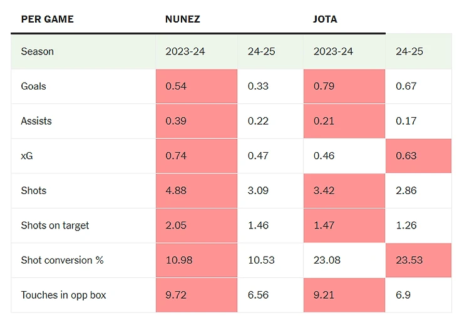Click Jota's 2023-24 Shots value 3.42
This screenshot has width=457, height=323.
[x=324, y=190]
